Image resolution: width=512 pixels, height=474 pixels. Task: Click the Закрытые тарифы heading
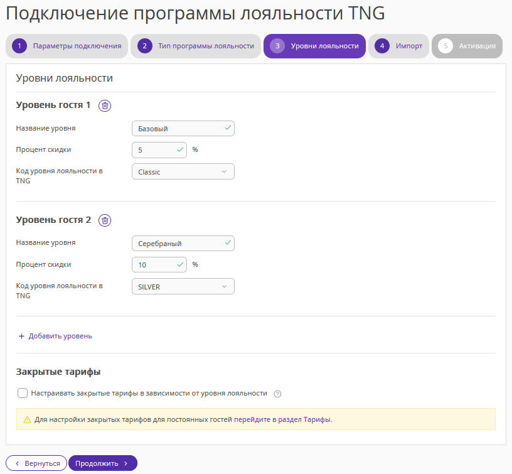coord(58,372)
